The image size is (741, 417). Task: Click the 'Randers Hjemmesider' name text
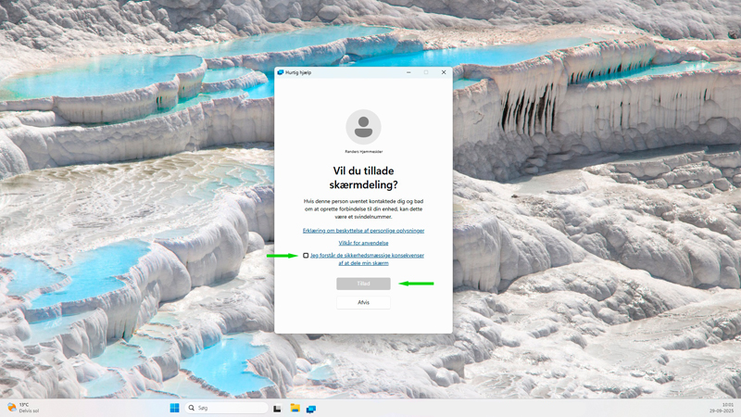tap(363, 152)
